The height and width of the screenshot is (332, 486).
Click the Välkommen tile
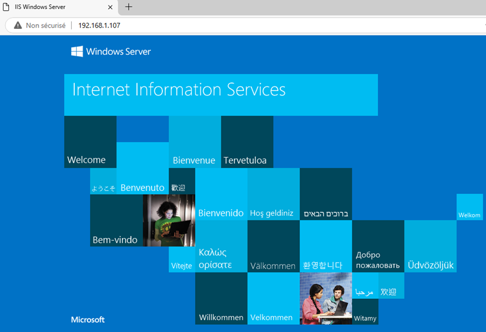[x=273, y=246]
